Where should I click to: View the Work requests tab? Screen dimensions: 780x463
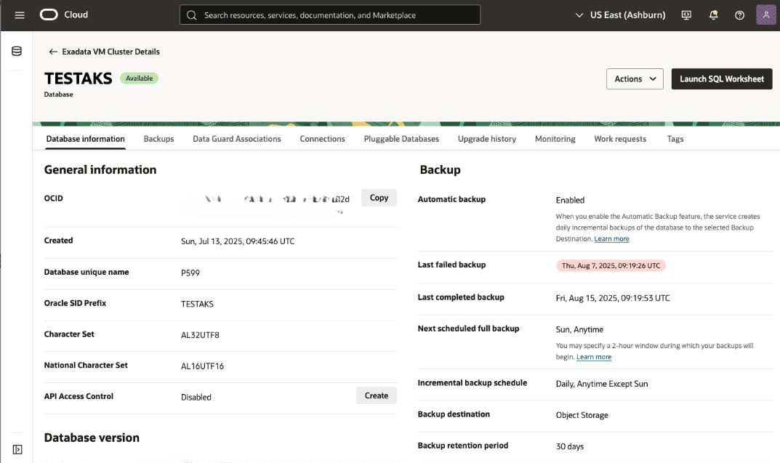pyautogui.click(x=619, y=139)
